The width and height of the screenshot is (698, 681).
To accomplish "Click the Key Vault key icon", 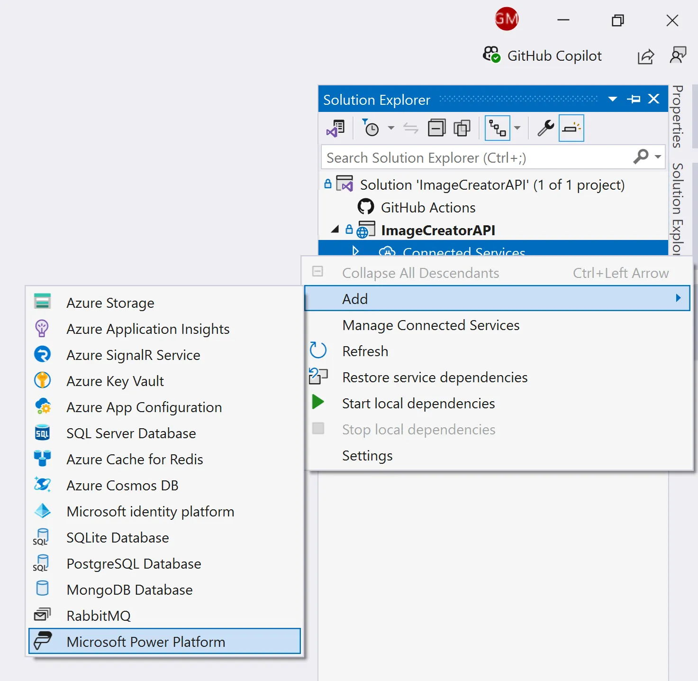I will 43,380.
